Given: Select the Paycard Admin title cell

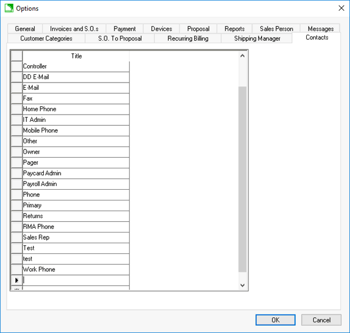Looking at the screenshot, I should click(76, 174).
